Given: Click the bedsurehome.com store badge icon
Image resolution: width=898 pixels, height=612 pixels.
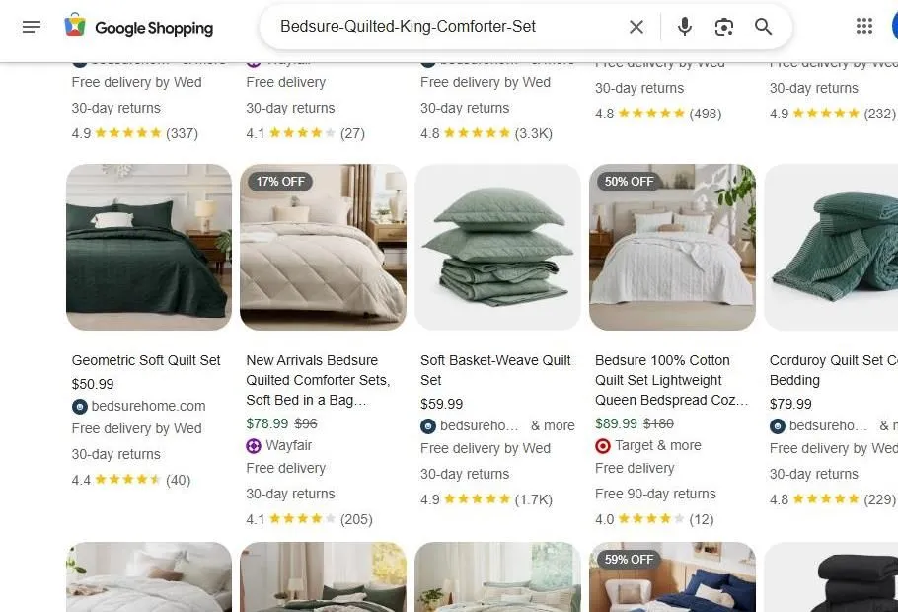Looking at the screenshot, I should click(80, 406).
